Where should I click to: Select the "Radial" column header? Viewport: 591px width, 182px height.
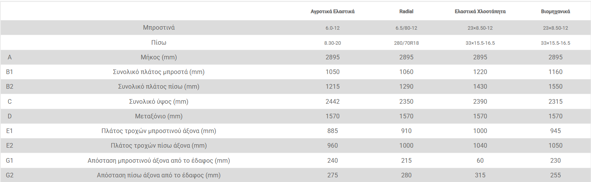[x=406, y=12]
